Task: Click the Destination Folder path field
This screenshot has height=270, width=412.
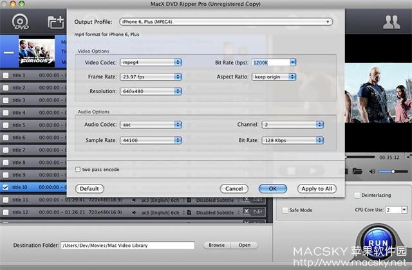Action: tap(127, 246)
